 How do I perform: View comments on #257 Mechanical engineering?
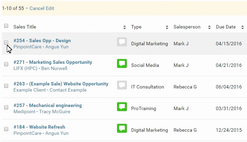(x=122, y=107)
